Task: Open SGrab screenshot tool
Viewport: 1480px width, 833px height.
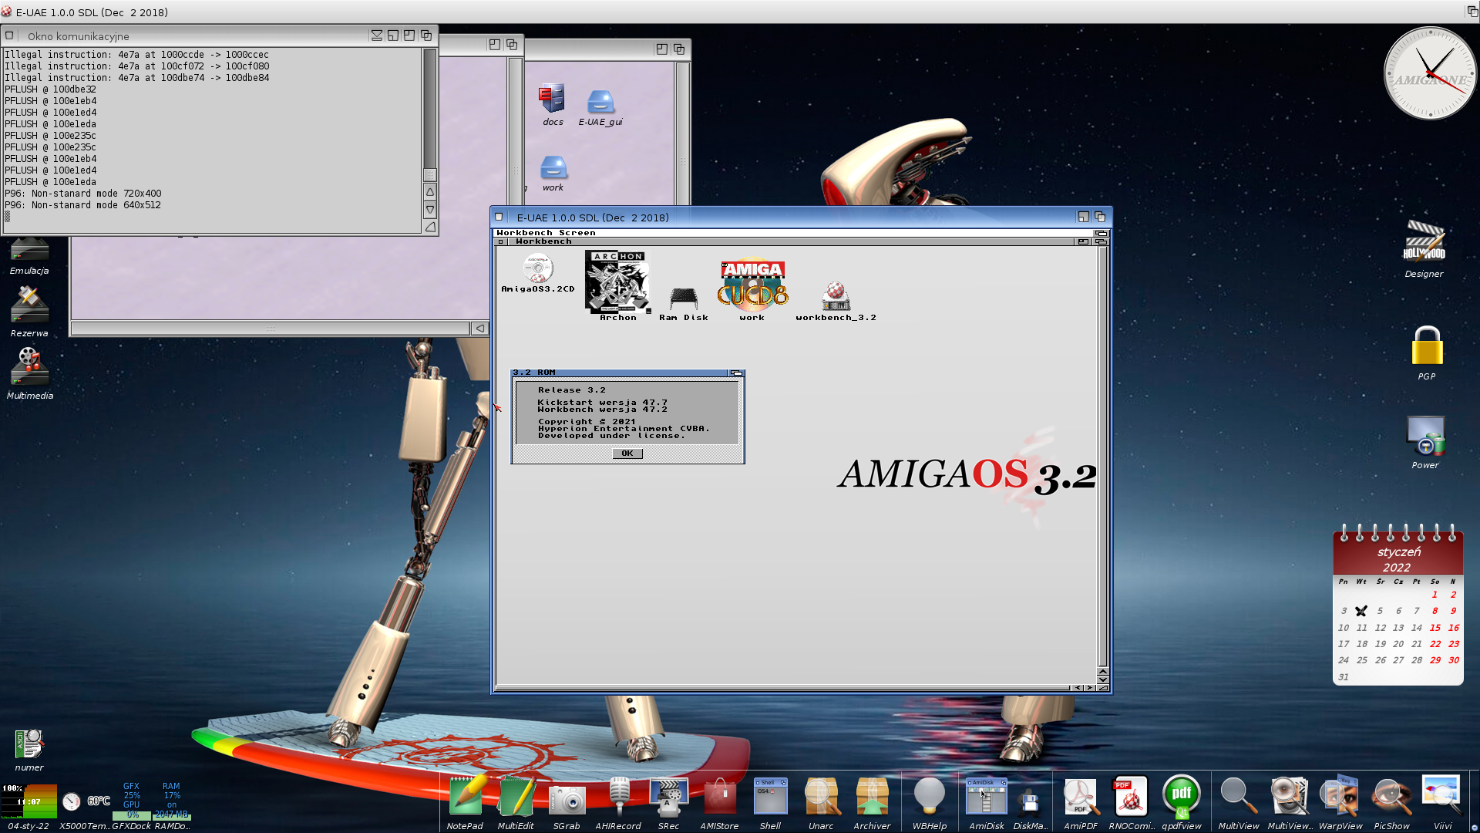Action: pos(567,799)
